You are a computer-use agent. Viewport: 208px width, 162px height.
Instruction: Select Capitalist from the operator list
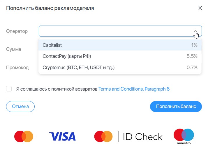[52, 45]
